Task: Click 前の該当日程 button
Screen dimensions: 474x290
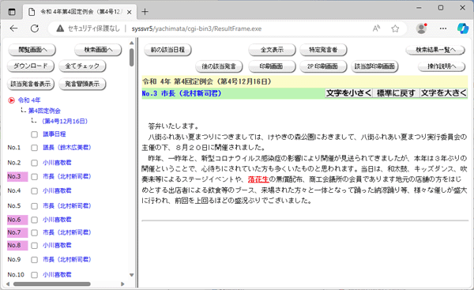Action: point(167,50)
